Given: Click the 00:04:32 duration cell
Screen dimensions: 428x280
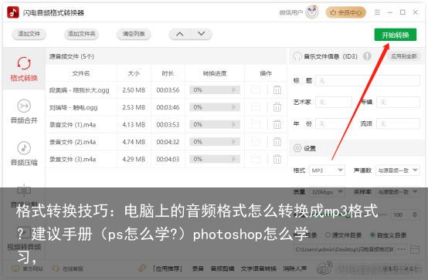Looking at the screenshot, I should coord(168,142).
